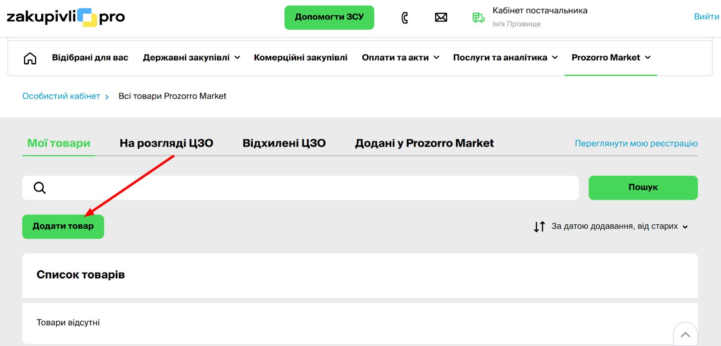
Task: Click the Додати товар button
Action: click(x=63, y=227)
